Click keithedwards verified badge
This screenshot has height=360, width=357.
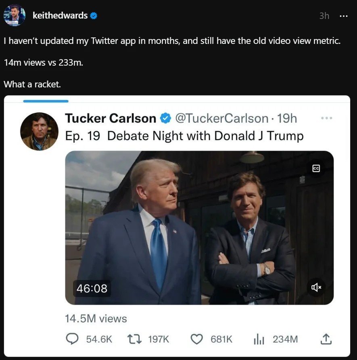coord(94,16)
